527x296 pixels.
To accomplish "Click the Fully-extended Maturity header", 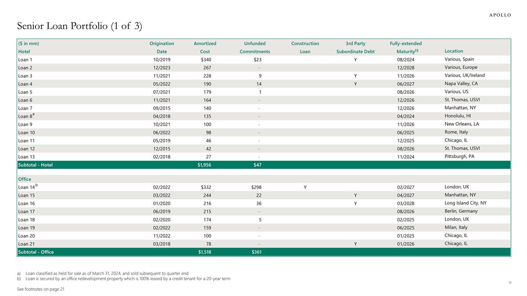I will tap(405, 47).
